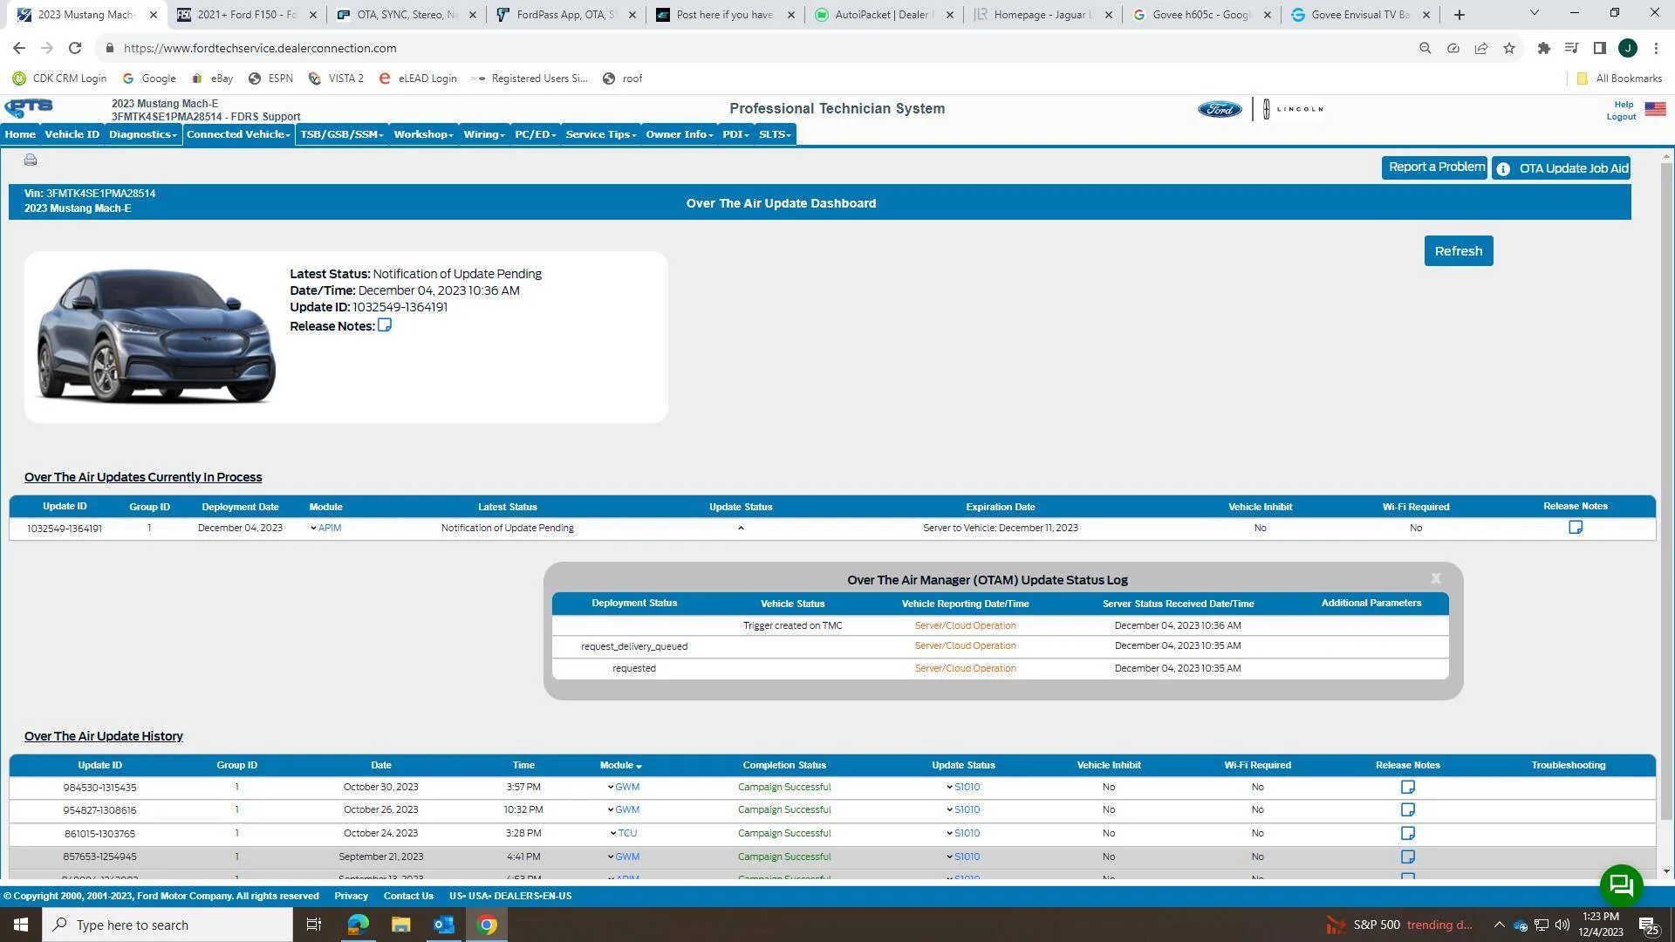Screen dimensions: 1675x942
Task: Toggle the Chrome side panel
Action: point(1600,48)
